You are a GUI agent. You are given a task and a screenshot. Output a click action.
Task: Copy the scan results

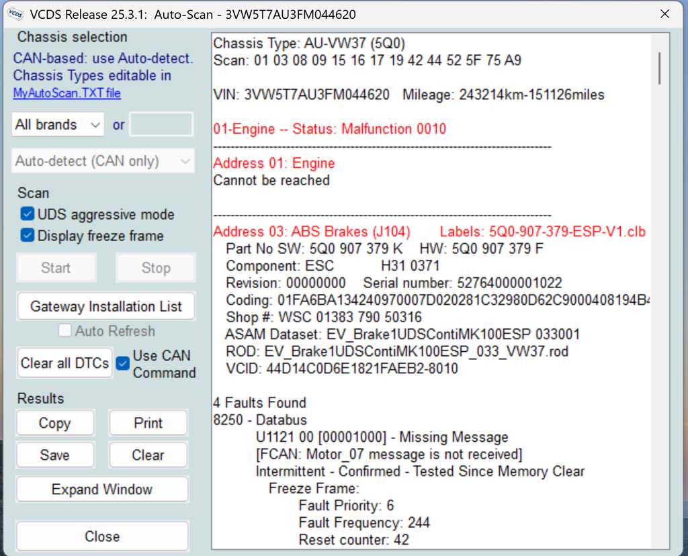[x=55, y=423]
